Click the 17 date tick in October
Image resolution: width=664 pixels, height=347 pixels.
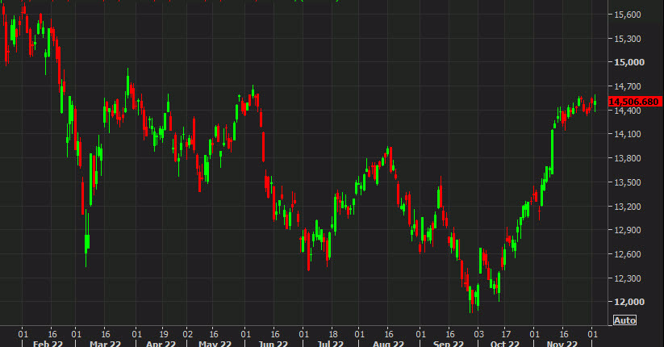(506, 334)
